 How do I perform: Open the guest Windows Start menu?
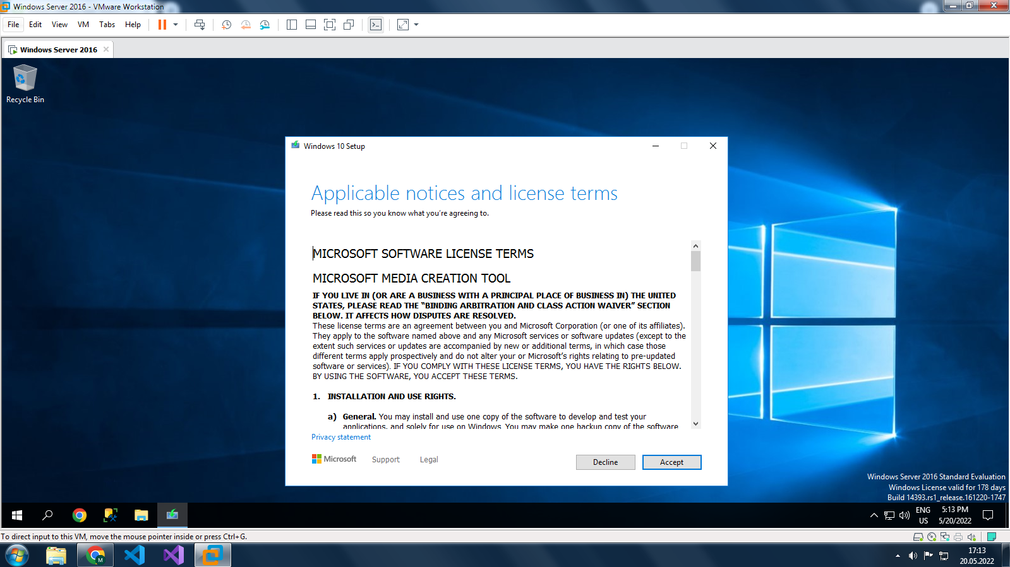(17, 515)
